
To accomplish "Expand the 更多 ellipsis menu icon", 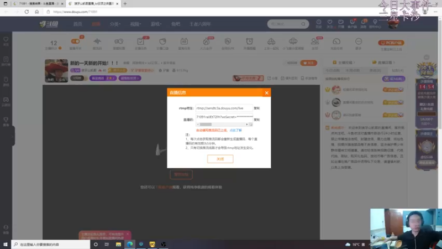I will [358, 41].
